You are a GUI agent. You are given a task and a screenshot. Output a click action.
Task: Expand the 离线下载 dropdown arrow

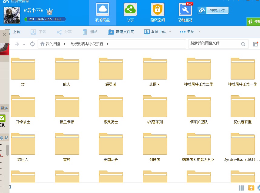click(170, 31)
